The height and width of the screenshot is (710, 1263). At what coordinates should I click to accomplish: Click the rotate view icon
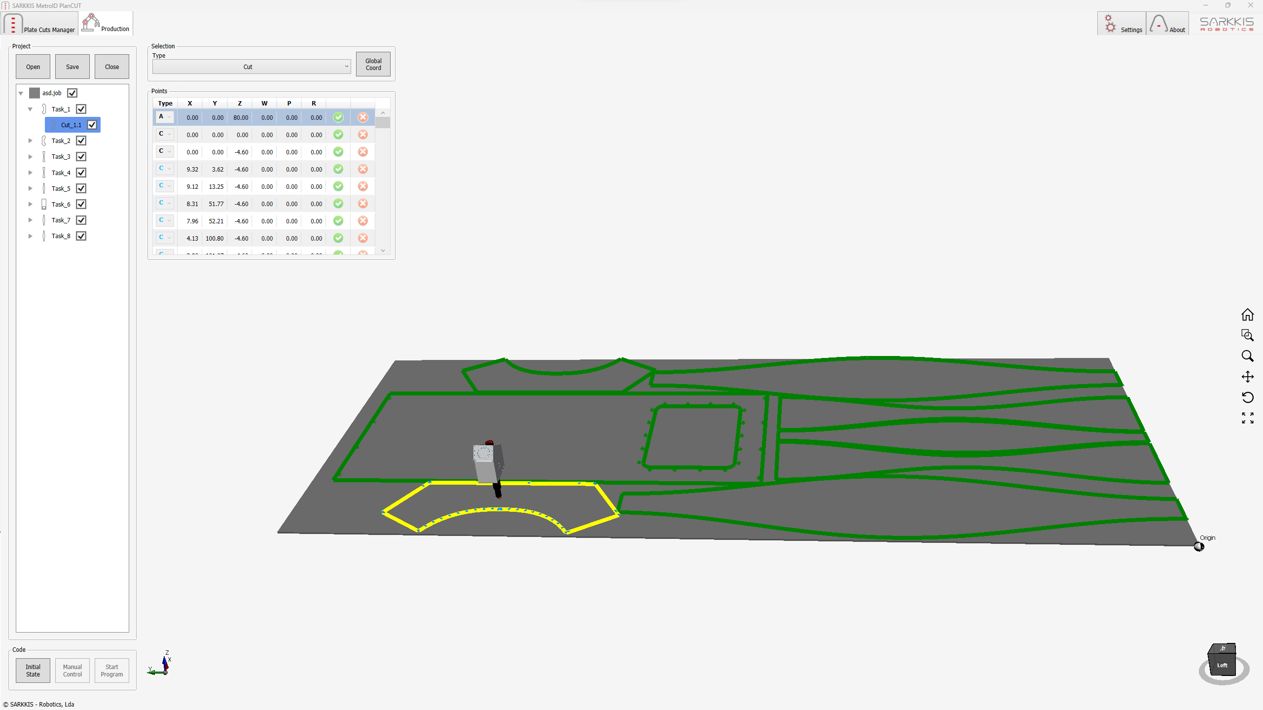click(x=1247, y=397)
